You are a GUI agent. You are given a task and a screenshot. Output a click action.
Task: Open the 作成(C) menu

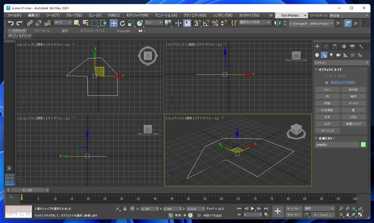point(114,15)
